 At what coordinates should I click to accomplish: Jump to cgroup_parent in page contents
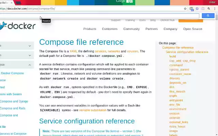tap(179, 69)
